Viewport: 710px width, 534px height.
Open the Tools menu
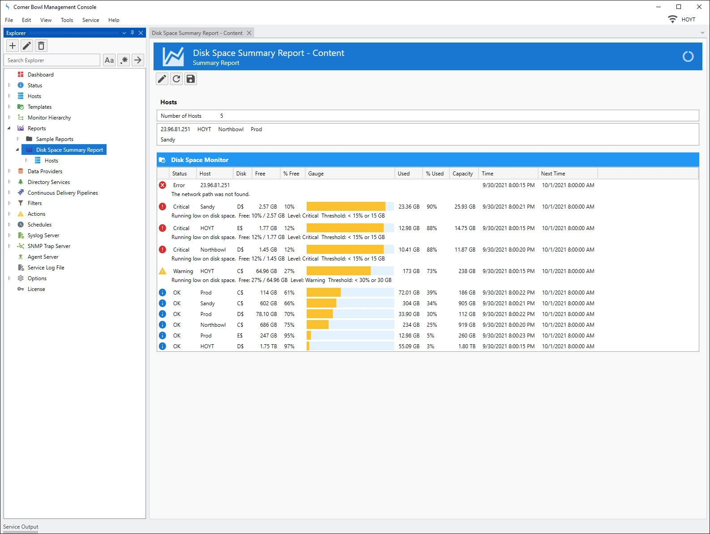[67, 20]
